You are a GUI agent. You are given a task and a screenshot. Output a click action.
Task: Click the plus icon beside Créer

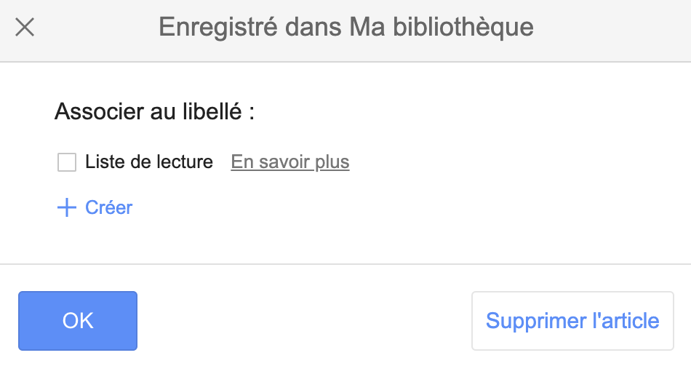click(x=67, y=208)
